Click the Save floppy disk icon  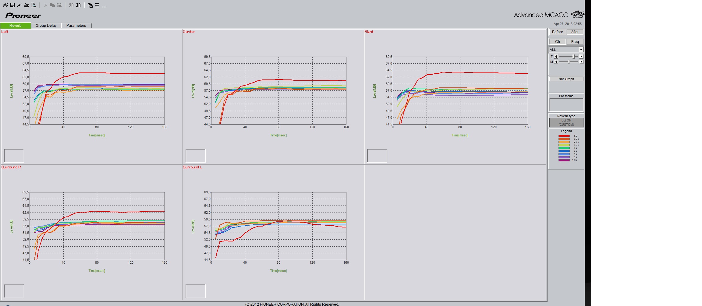coord(12,5)
